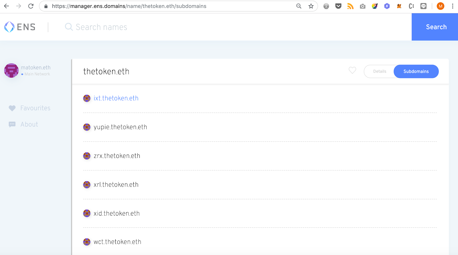The image size is (458, 255).
Task: Open the wct.thetoken.eth subdomain
Action: click(117, 242)
